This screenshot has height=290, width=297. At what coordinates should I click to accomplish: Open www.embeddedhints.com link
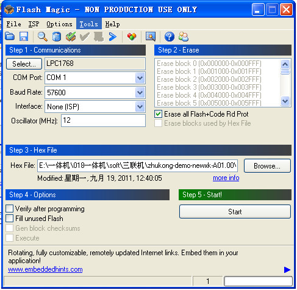click(x=45, y=269)
